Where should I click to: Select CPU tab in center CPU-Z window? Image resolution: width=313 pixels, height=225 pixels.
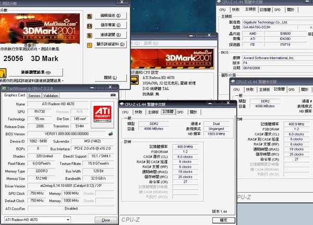[x=125, y=112]
